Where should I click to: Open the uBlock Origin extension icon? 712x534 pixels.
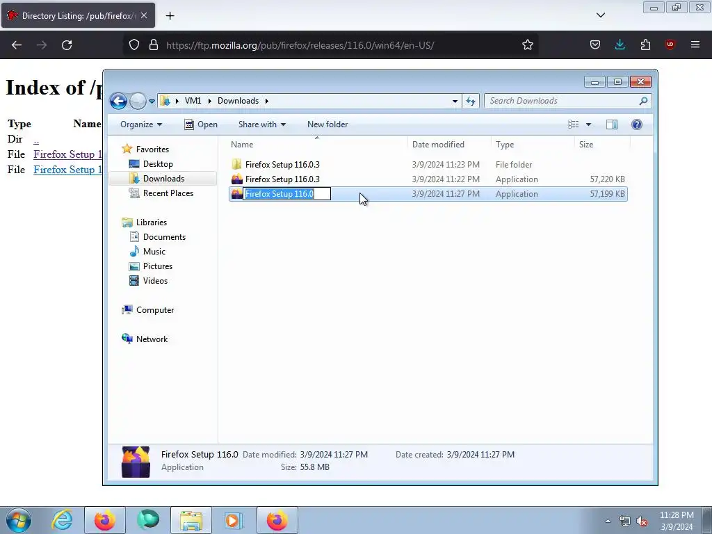pyautogui.click(x=670, y=45)
